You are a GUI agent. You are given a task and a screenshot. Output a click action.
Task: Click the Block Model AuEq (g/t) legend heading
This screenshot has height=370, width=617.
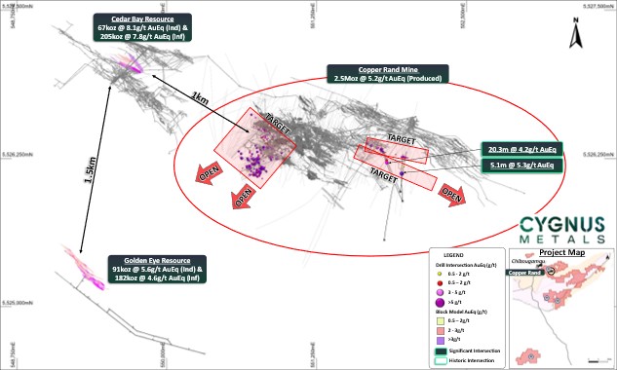(461, 312)
